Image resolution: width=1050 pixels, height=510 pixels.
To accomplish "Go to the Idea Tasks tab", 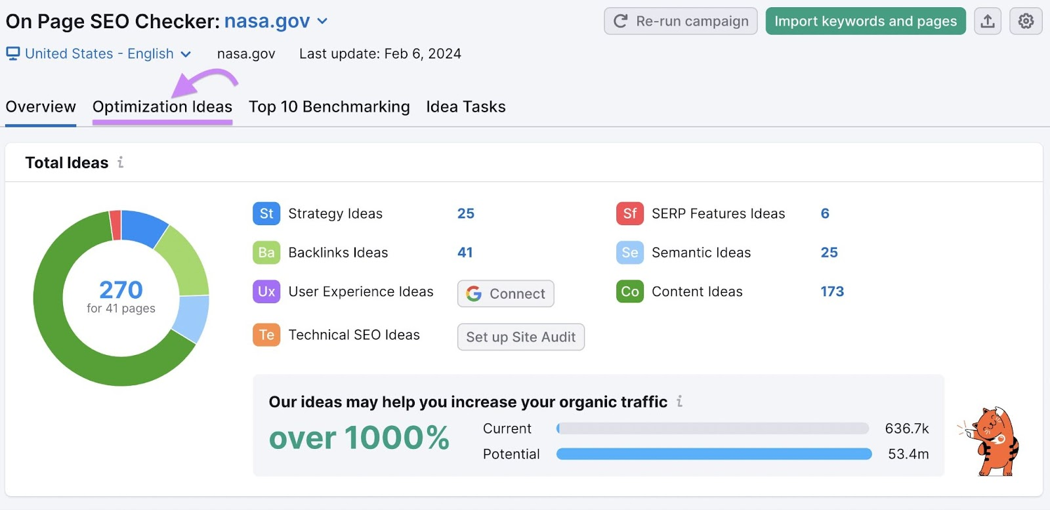I will [x=465, y=107].
